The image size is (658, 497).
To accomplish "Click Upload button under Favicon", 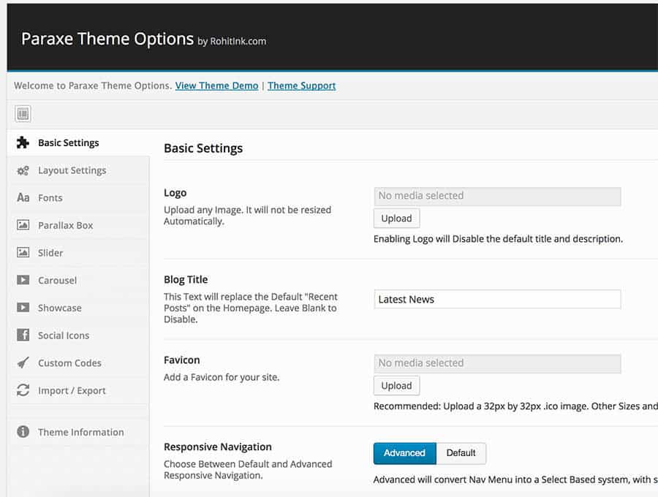I will coord(396,386).
